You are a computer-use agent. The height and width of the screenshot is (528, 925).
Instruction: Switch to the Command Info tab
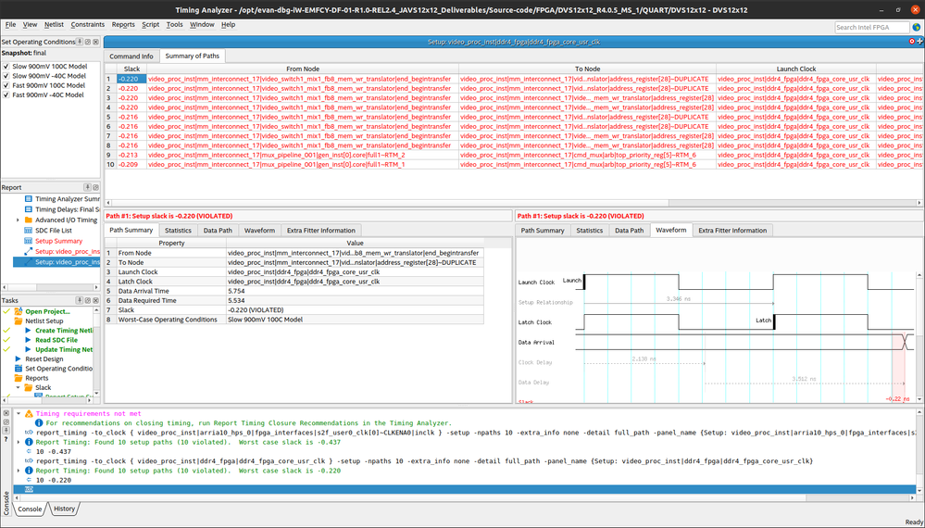click(x=131, y=57)
